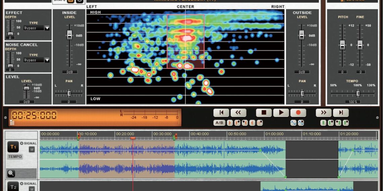The height and width of the screenshot is (191, 383).
Task: Delete the green timeline marker
Action: coord(346,123)
